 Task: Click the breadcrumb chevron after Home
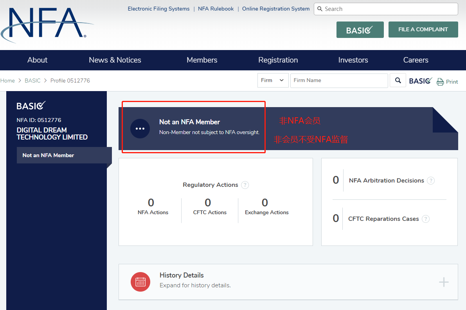[20, 81]
